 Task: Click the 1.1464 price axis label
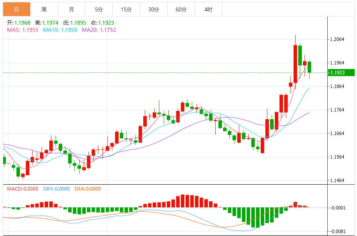pos(337,180)
